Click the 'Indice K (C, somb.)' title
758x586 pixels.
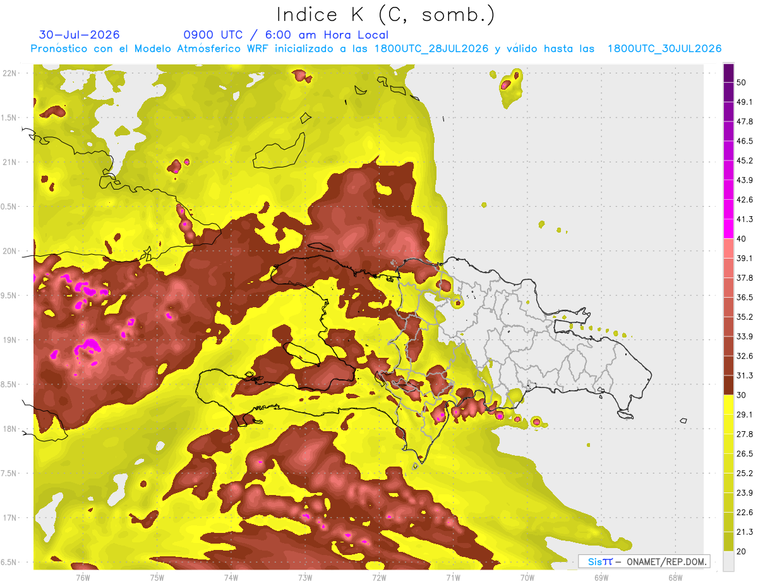(385, 15)
